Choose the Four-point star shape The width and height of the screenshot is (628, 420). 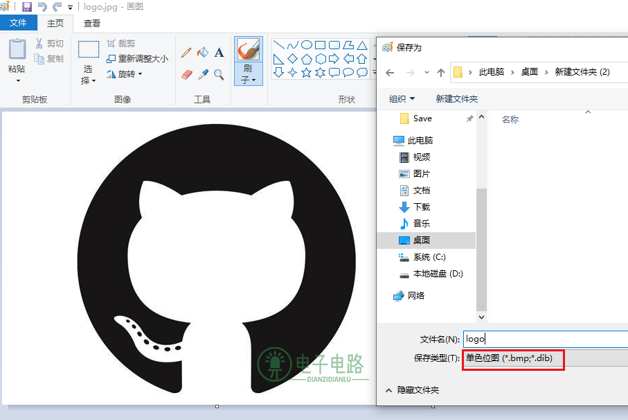[x=293, y=73]
